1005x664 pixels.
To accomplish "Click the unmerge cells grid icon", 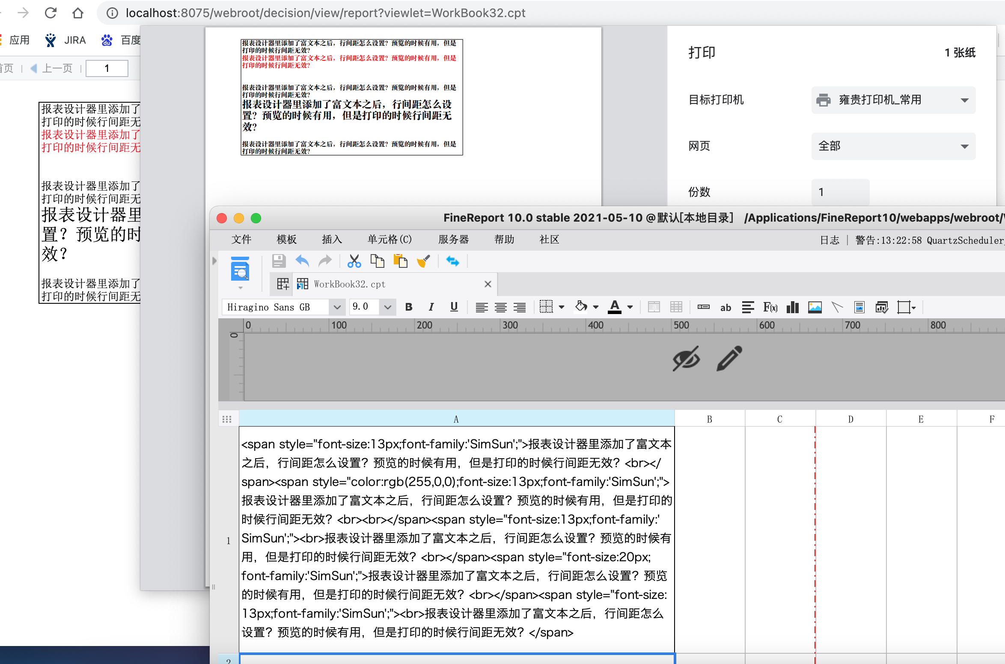I will point(676,307).
